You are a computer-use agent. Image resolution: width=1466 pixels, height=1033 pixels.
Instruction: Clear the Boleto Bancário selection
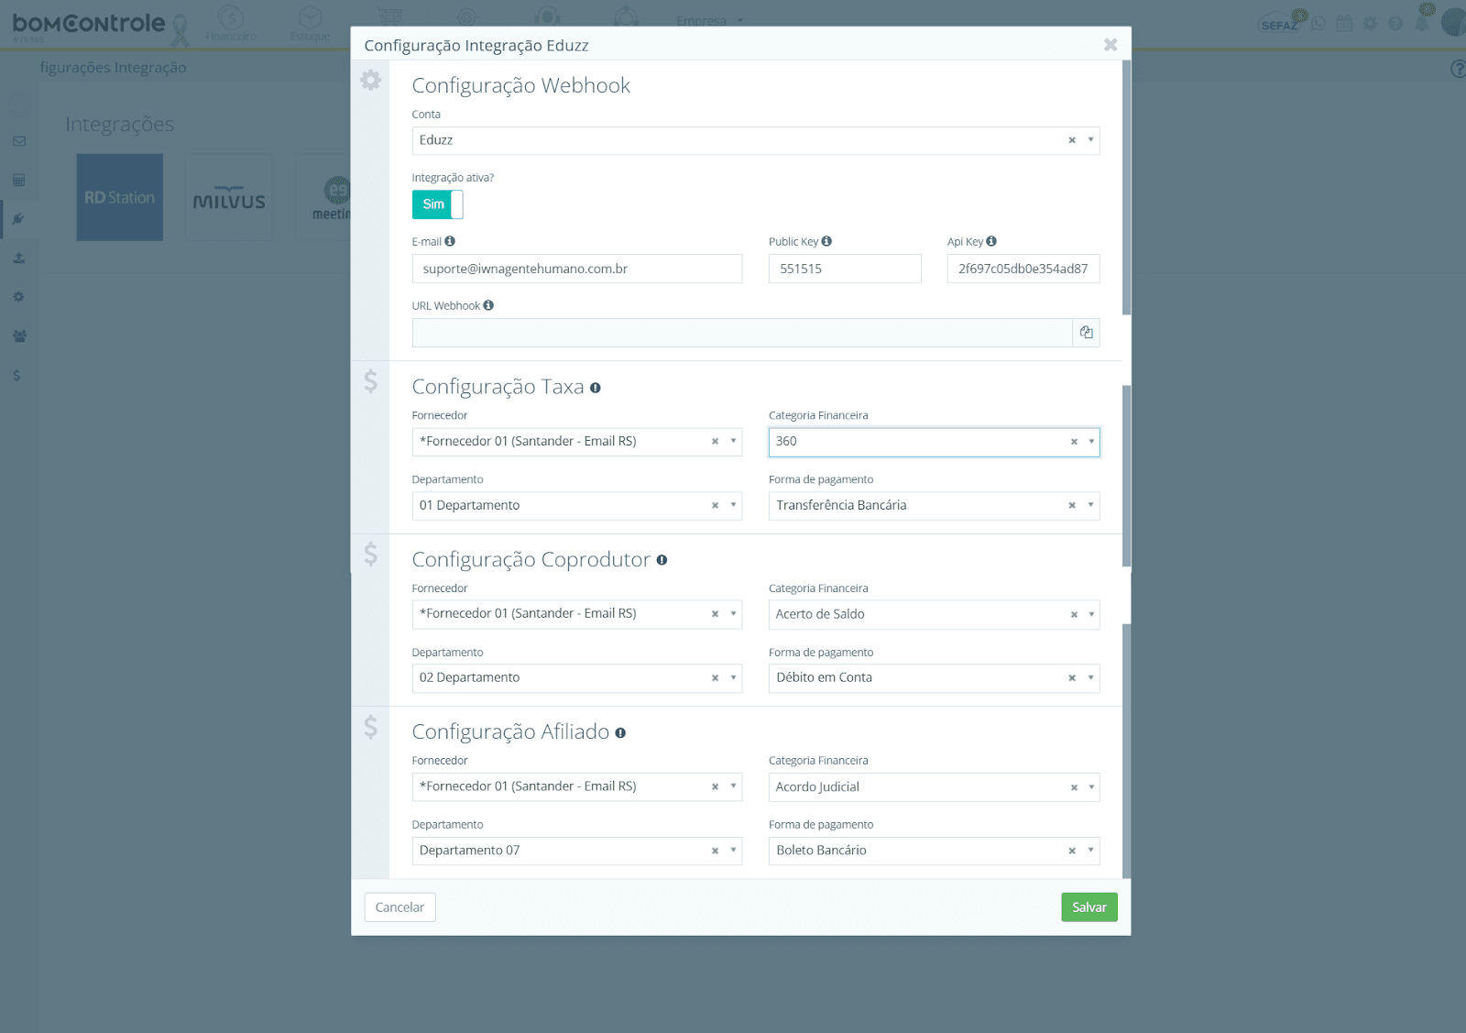(1072, 851)
